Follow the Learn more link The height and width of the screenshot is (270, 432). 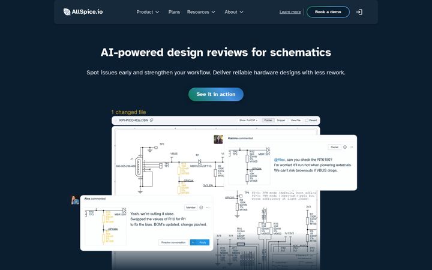pyautogui.click(x=290, y=12)
